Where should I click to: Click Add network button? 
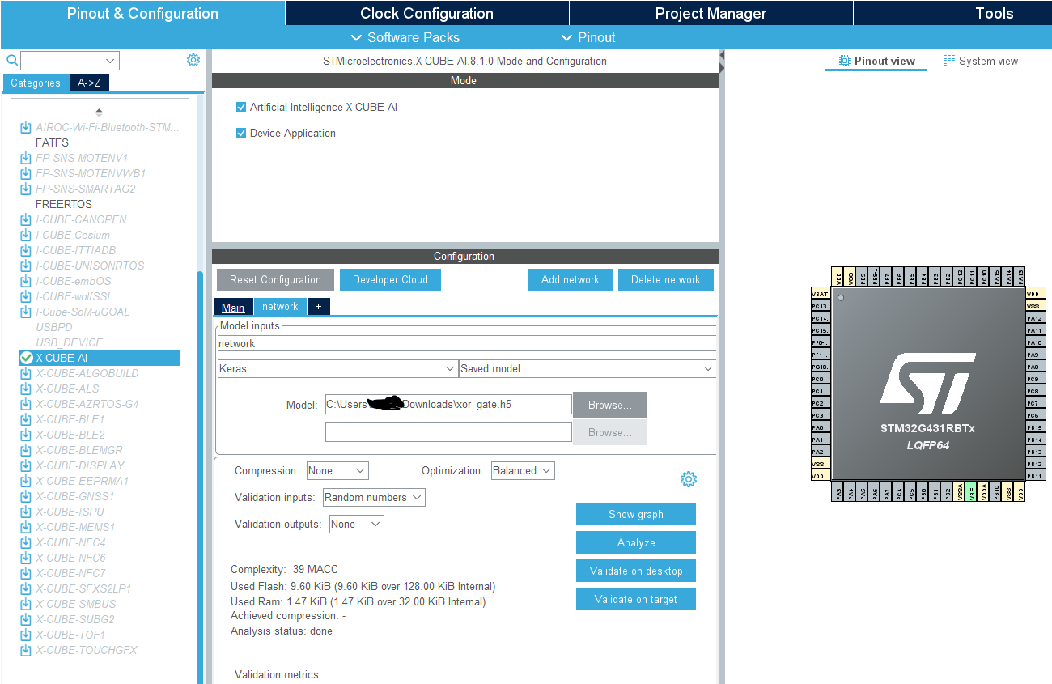(571, 279)
